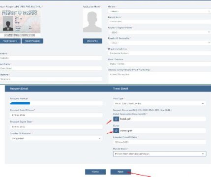Open the Country of Nationality dropdown
Viewport: 211px width, 177px height.
point(159,43)
